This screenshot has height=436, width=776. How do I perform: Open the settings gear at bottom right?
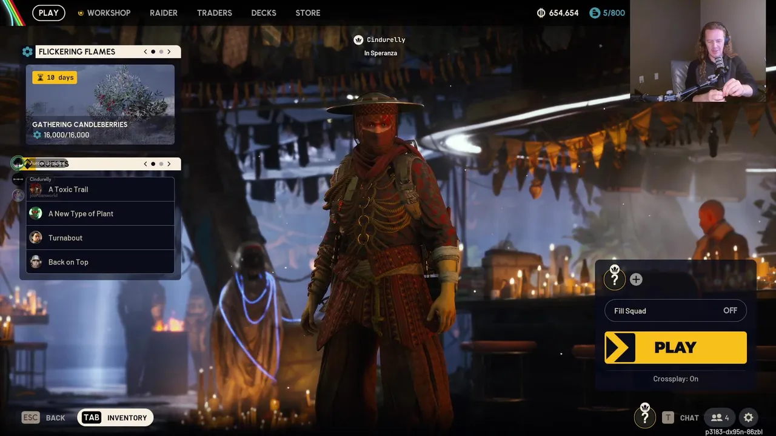coord(749,417)
